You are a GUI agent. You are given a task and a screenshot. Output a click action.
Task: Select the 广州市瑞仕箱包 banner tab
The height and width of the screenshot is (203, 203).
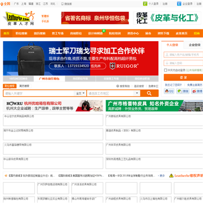[49, 79]
